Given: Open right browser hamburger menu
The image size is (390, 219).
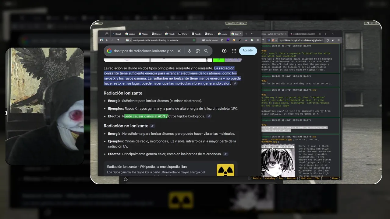Looking at the screenshot, I should (339, 40).
